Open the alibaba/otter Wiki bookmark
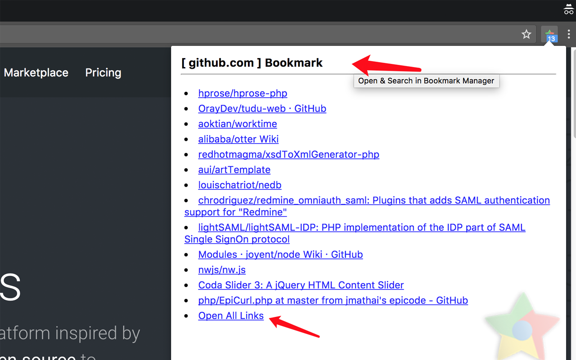The width and height of the screenshot is (576, 360). 238,139
